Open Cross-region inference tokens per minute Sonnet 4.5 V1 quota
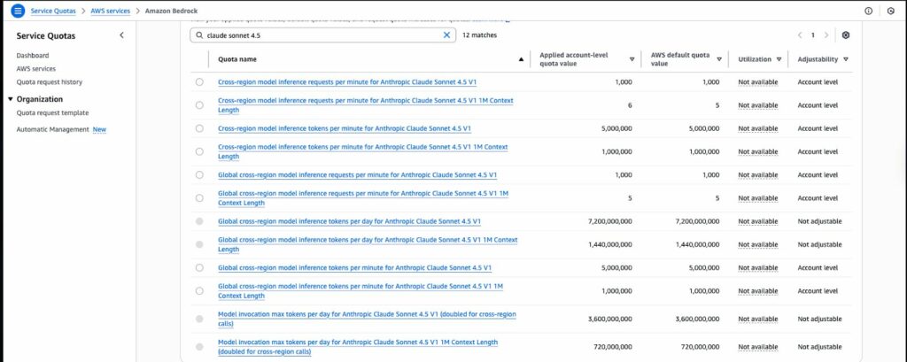907x362 pixels. [345, 128]
